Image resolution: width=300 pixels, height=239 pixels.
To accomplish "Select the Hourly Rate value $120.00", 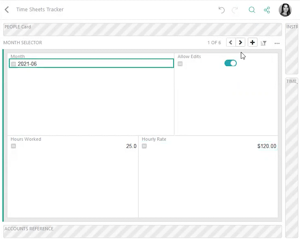I will coord(266,146).
